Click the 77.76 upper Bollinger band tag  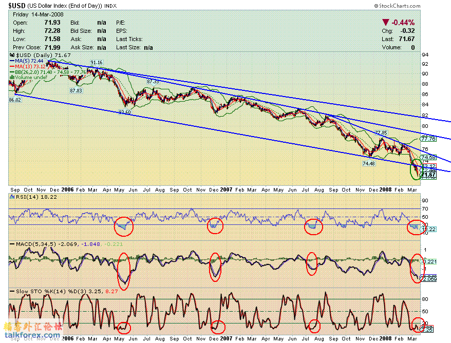point(428,139)
